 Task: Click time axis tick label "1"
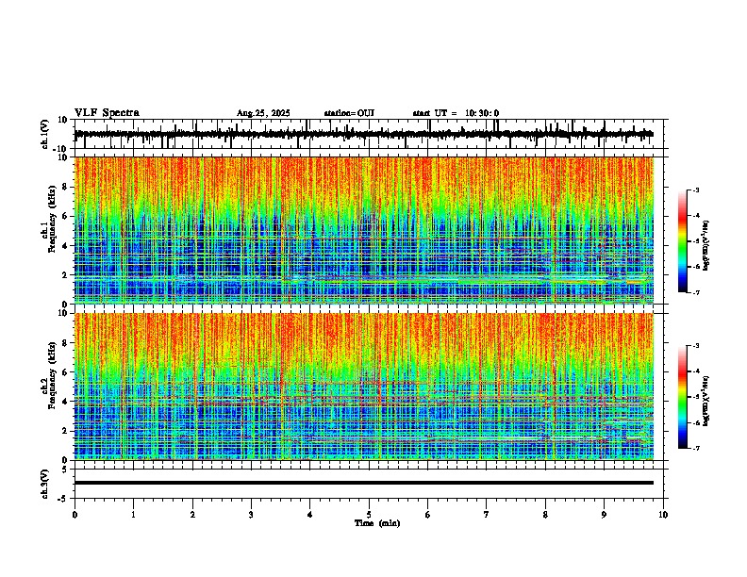[x=133, y=515]
